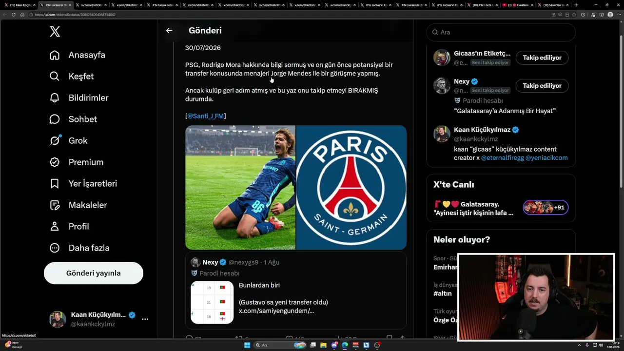Open the quoted Nexy post thumbnail
This screenshot has height=351, width=624.
[x=212, y=302]
